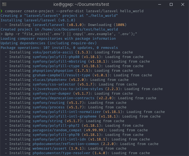Click 'Loading from cache' on symfony/string row
Viewport: 189px width, 156px height.
105,121
